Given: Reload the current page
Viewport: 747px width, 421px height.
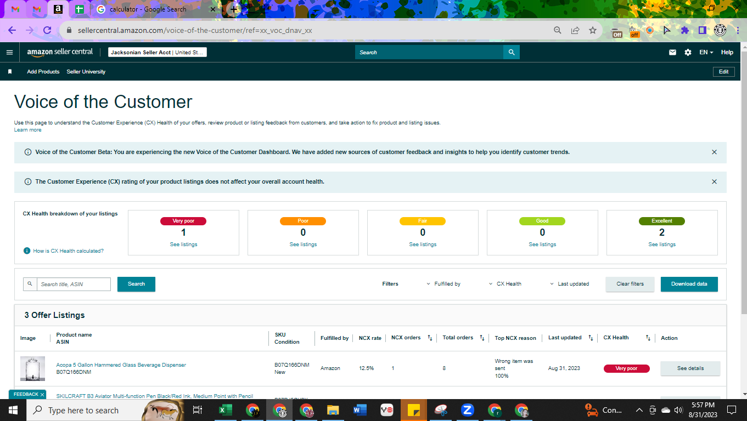Looking at the screenshot, I should click(47, 31).
